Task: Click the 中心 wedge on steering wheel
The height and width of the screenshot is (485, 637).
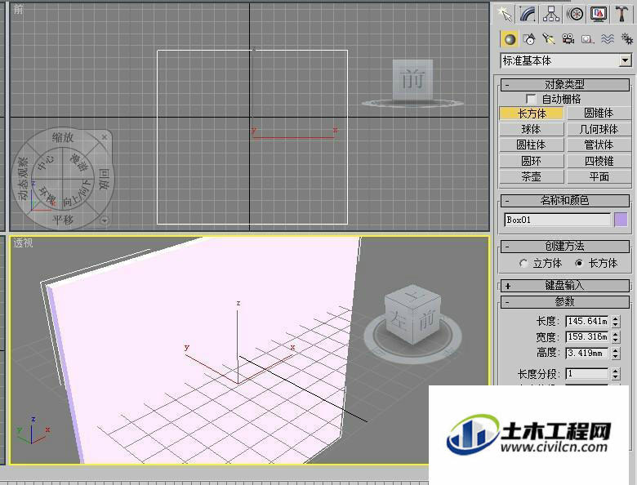Action: [x=46, y=162]
